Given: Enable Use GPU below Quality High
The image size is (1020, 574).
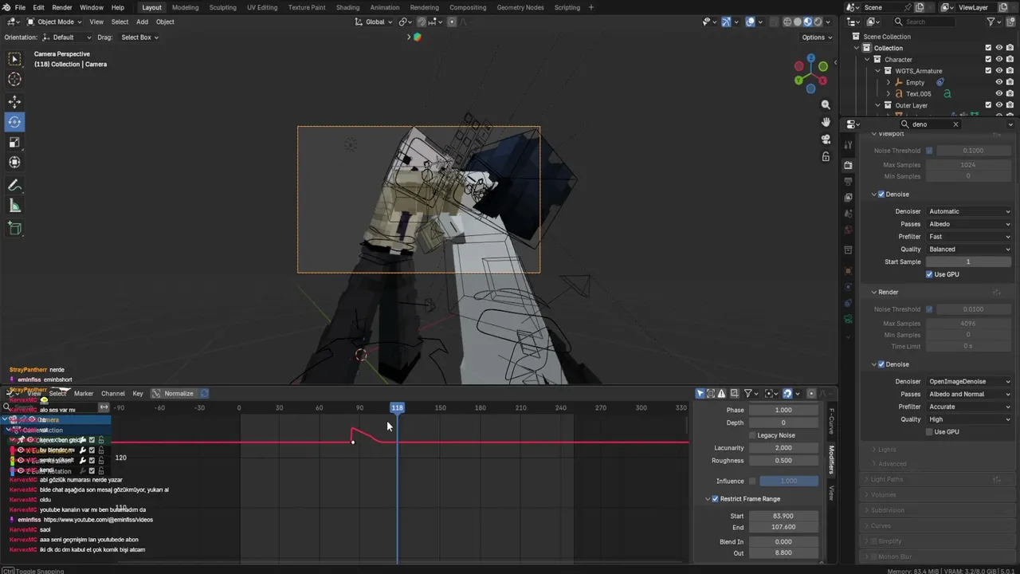Looking at the screenshot, I should point(929,432).
